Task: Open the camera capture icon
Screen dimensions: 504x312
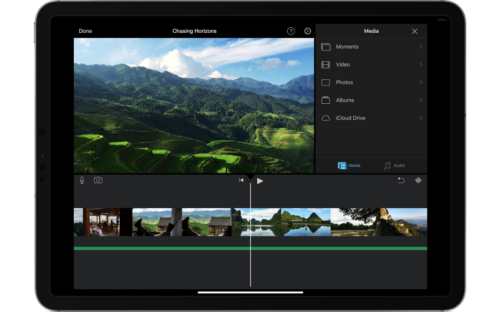Action: 98,180
